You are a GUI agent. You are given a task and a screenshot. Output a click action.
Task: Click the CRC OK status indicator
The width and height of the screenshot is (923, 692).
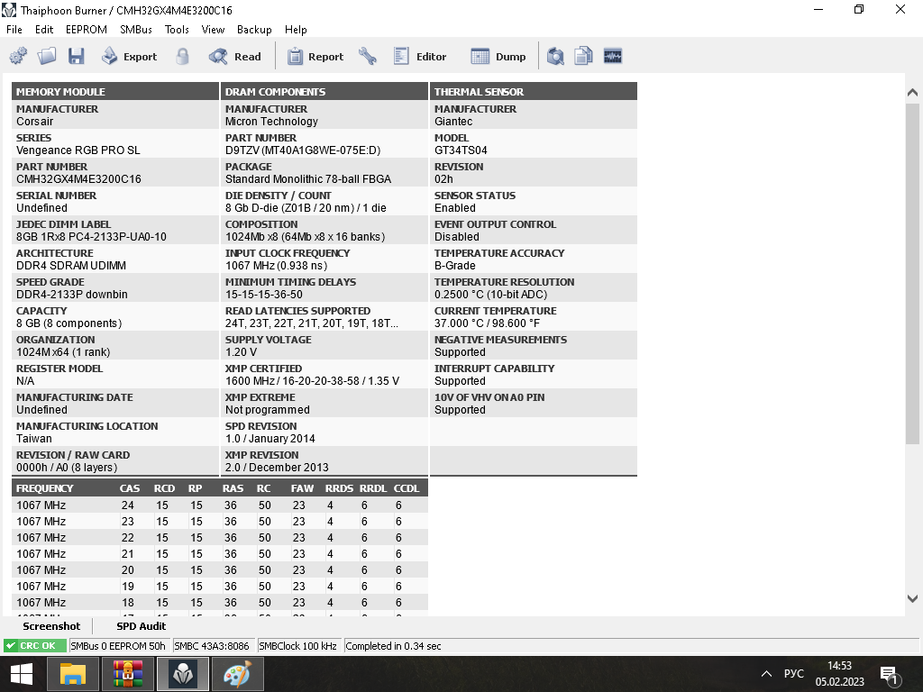pyautogui.click(x=35, y=645)
